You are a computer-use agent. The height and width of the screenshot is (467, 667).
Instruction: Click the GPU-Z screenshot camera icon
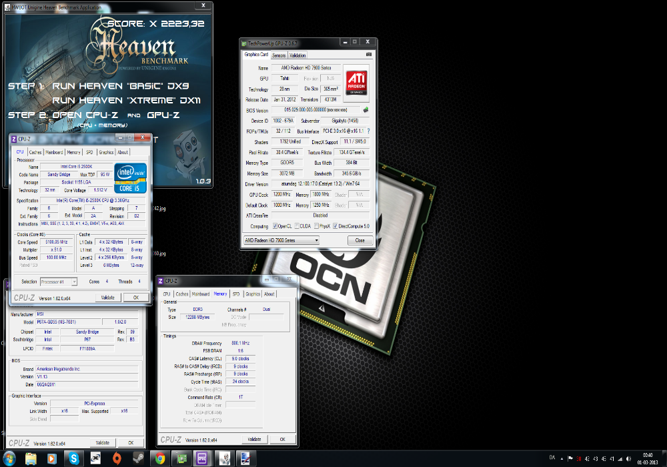(369, 55)
